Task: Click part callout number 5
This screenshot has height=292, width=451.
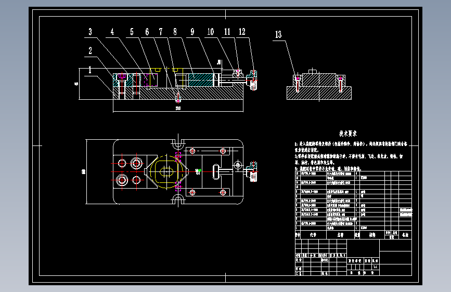Action: (x=132, y=32)
